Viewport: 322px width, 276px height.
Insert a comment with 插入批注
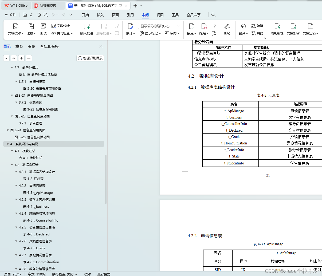(87, 29)
